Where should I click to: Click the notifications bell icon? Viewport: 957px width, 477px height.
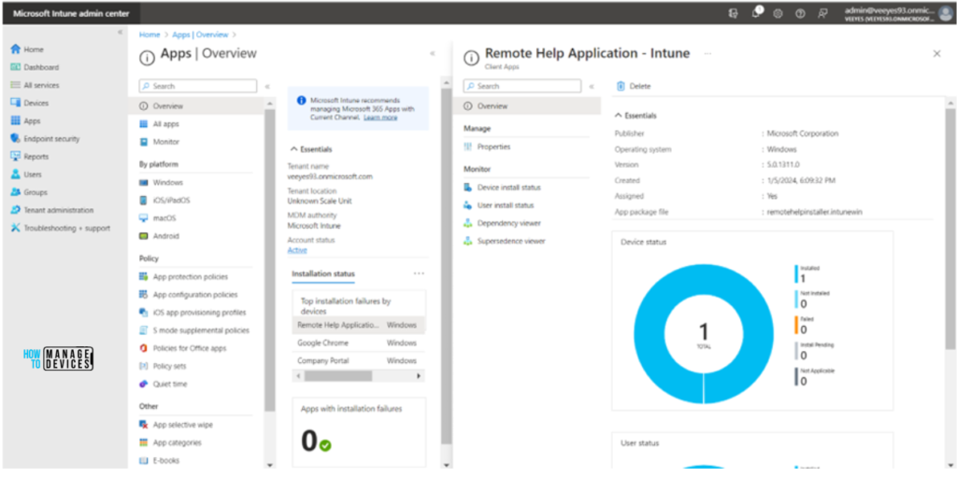755,13
